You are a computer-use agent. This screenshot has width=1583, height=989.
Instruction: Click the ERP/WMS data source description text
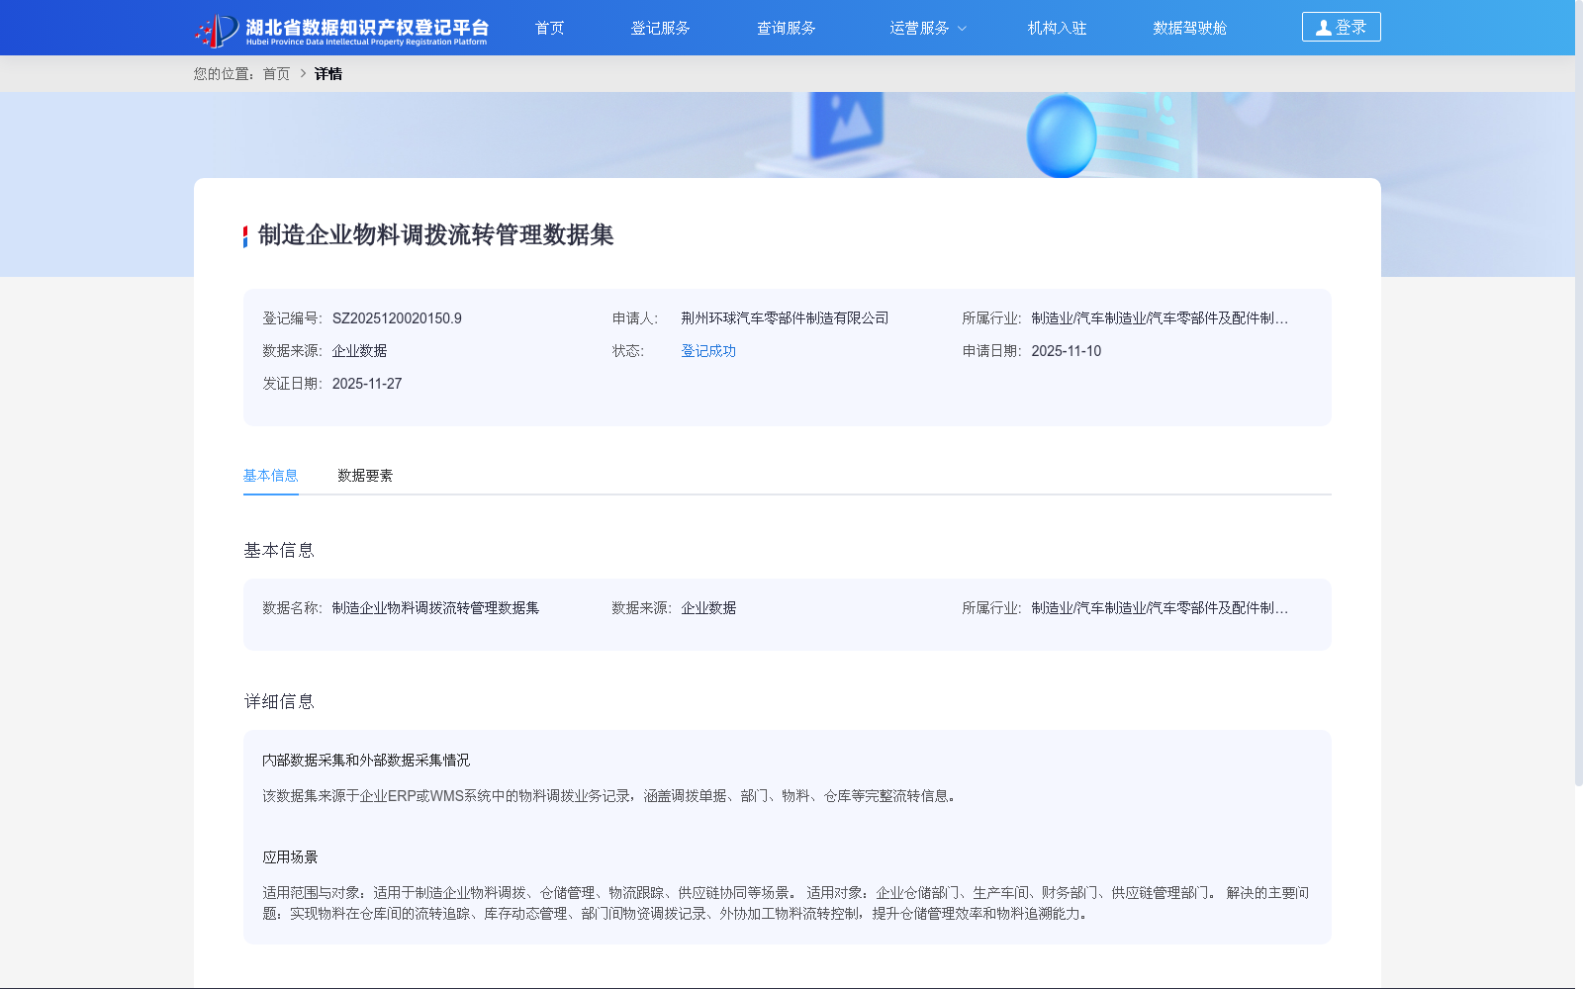(610, 796)
